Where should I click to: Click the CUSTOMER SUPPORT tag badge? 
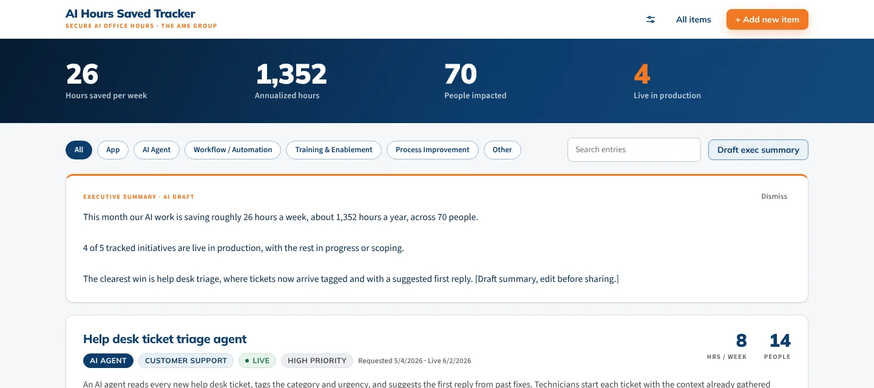tap(186, 361)
